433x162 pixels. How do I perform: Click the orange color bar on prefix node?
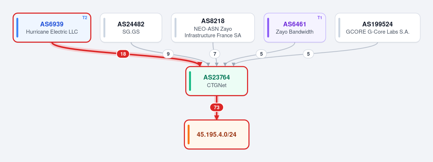(189, 135)
